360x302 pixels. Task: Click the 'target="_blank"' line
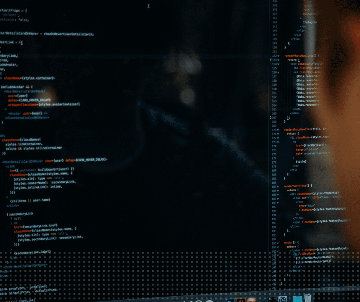point(307,149)
